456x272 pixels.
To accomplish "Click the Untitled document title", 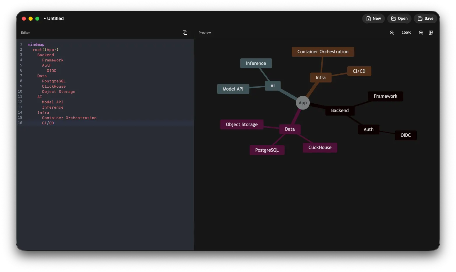I will point(55,19).
